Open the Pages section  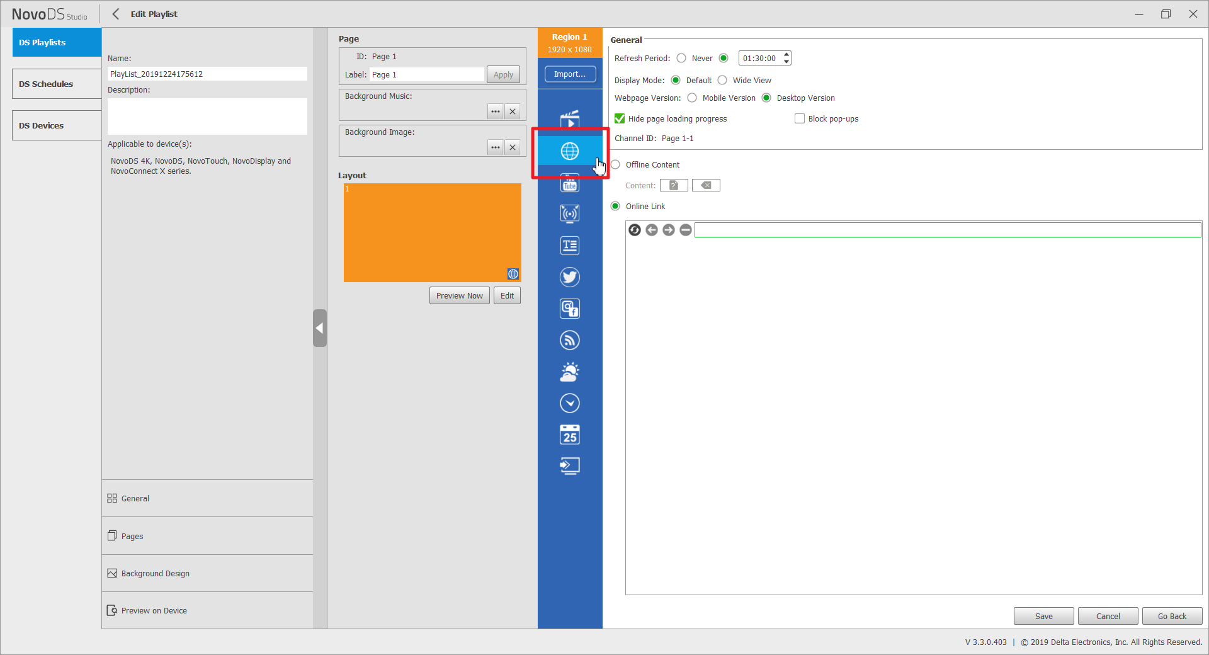[207, 536]
